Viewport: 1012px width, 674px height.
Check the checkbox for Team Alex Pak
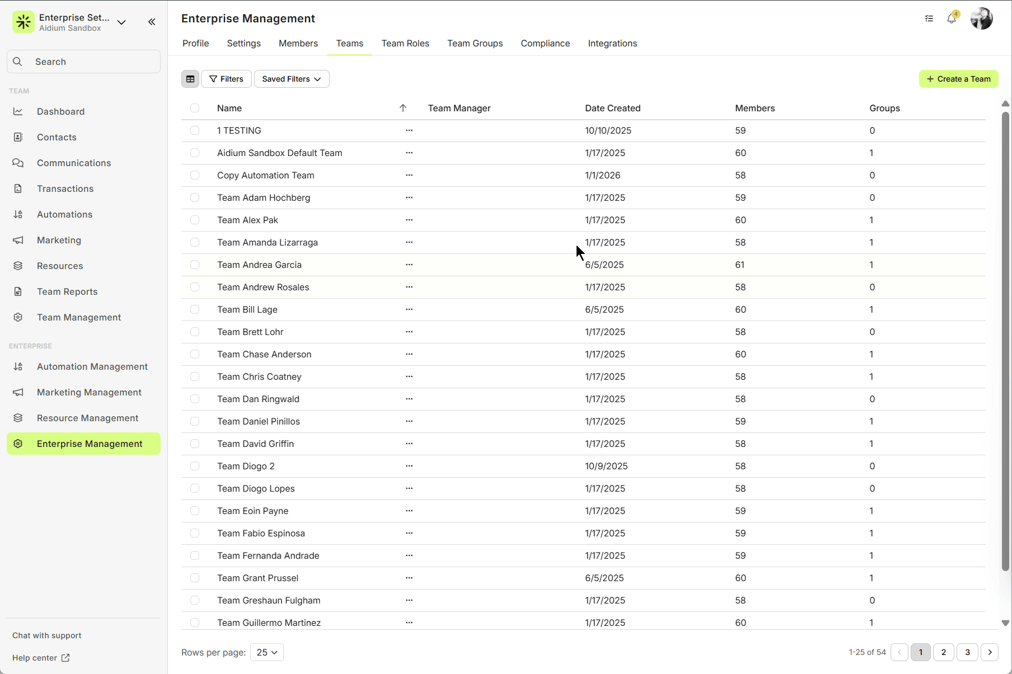pos(195,220)
